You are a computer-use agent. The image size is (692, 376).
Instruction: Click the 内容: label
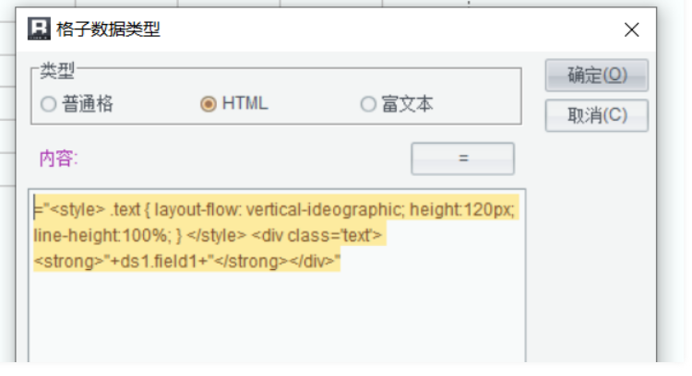pyautogui.click(x=58, y=159)
